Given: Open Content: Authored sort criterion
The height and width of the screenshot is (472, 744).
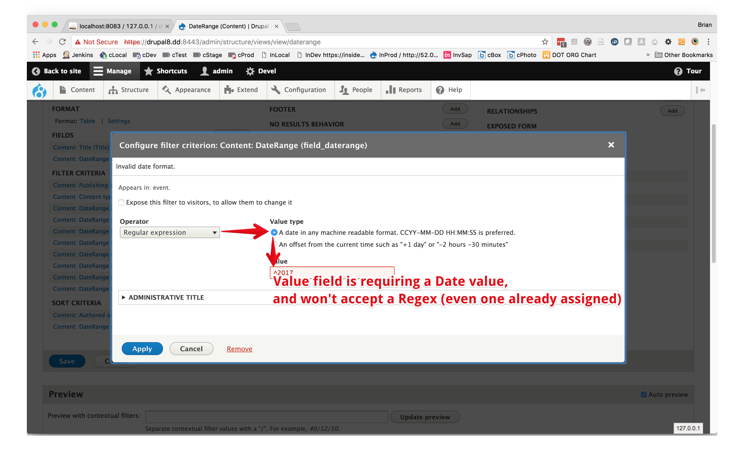Looking at the screenshot, I should click(81, 315).
